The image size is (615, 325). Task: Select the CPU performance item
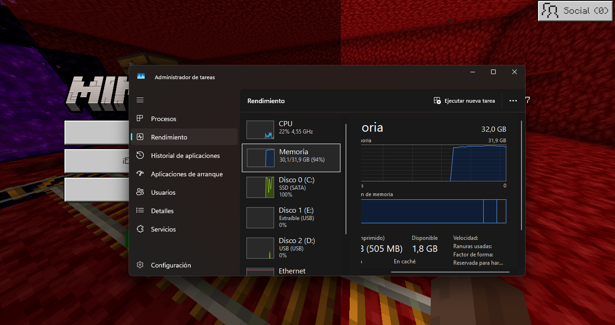(291, 129)
